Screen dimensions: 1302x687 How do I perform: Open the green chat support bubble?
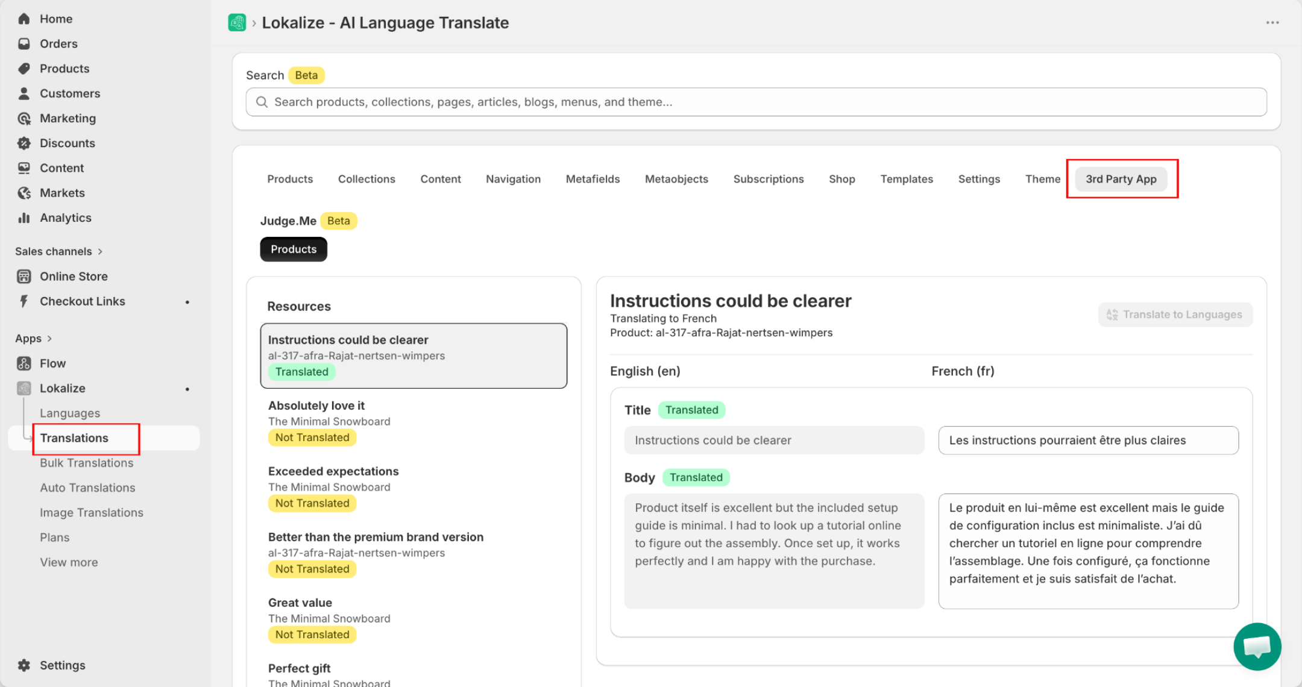[x=1257, y=647]
